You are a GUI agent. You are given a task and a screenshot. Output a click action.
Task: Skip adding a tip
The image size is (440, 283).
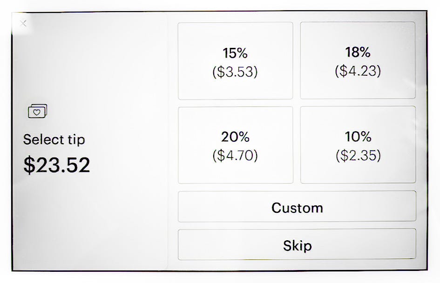pyautogui.click(x=297, y=244)
